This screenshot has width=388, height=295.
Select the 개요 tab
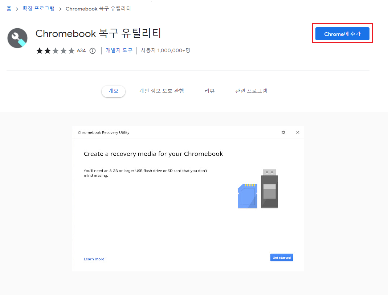(x=113, y=91)
